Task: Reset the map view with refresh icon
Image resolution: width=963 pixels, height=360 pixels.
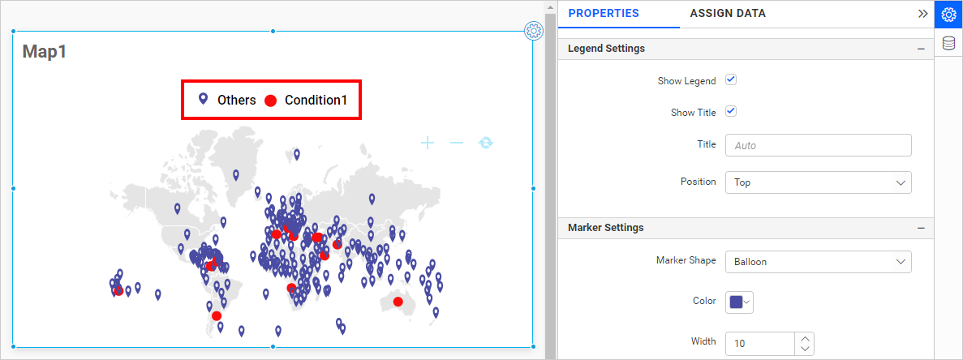Action: pos(485,143)
